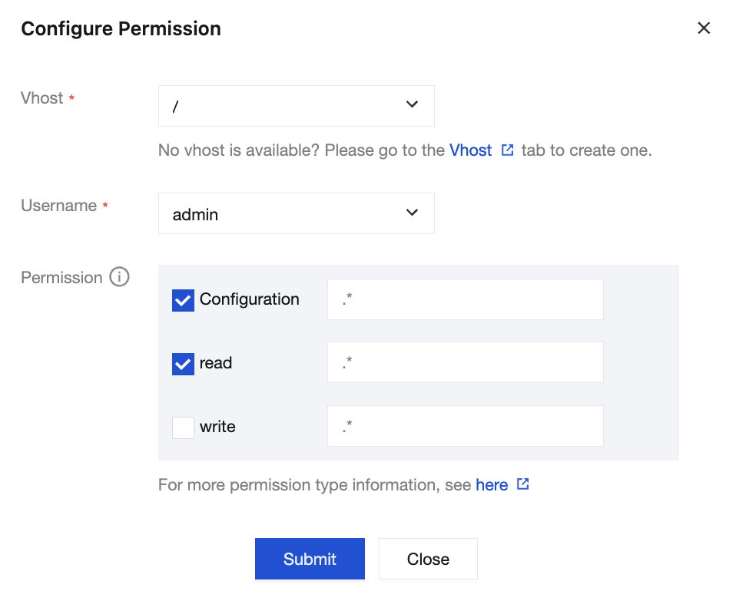The image size is (736, 591).
Task: Follow the 'here' permission info link
Action: [x=492, y=485]
